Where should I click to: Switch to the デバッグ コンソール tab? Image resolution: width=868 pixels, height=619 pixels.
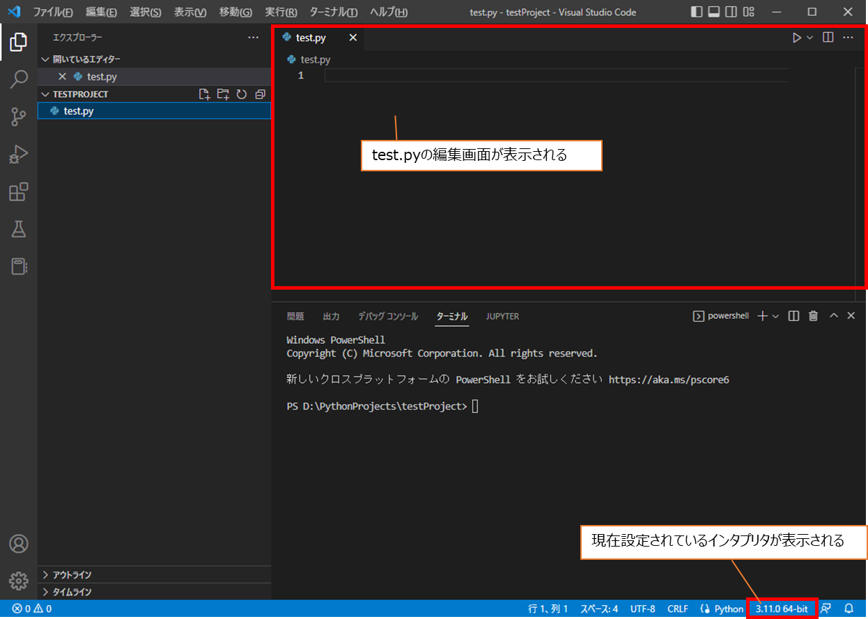tap(388, 316)
